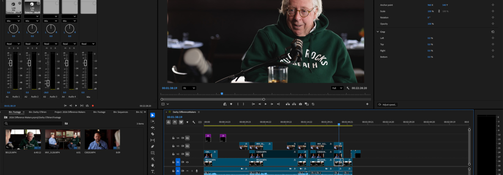Open the Fit zoom level dropdown
Screen dimensions: 503x175
[x=189, y=88]
